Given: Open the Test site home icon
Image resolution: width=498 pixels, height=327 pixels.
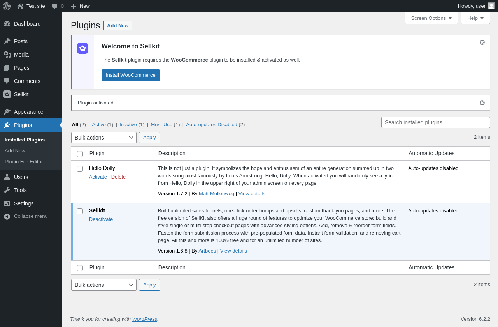Looking at the screenshot, I should pos(20,6).
